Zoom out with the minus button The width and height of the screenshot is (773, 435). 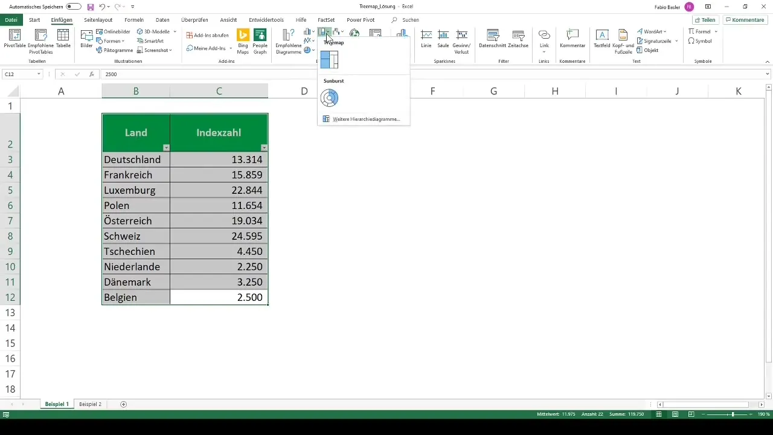(x=704, y=414)
